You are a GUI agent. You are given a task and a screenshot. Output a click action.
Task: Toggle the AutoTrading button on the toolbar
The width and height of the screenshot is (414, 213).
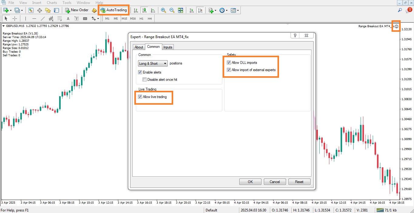[113, 10]
